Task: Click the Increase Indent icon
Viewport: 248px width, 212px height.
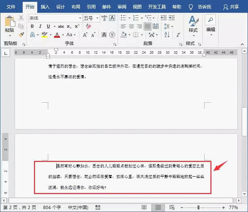Action: (172, 18)
